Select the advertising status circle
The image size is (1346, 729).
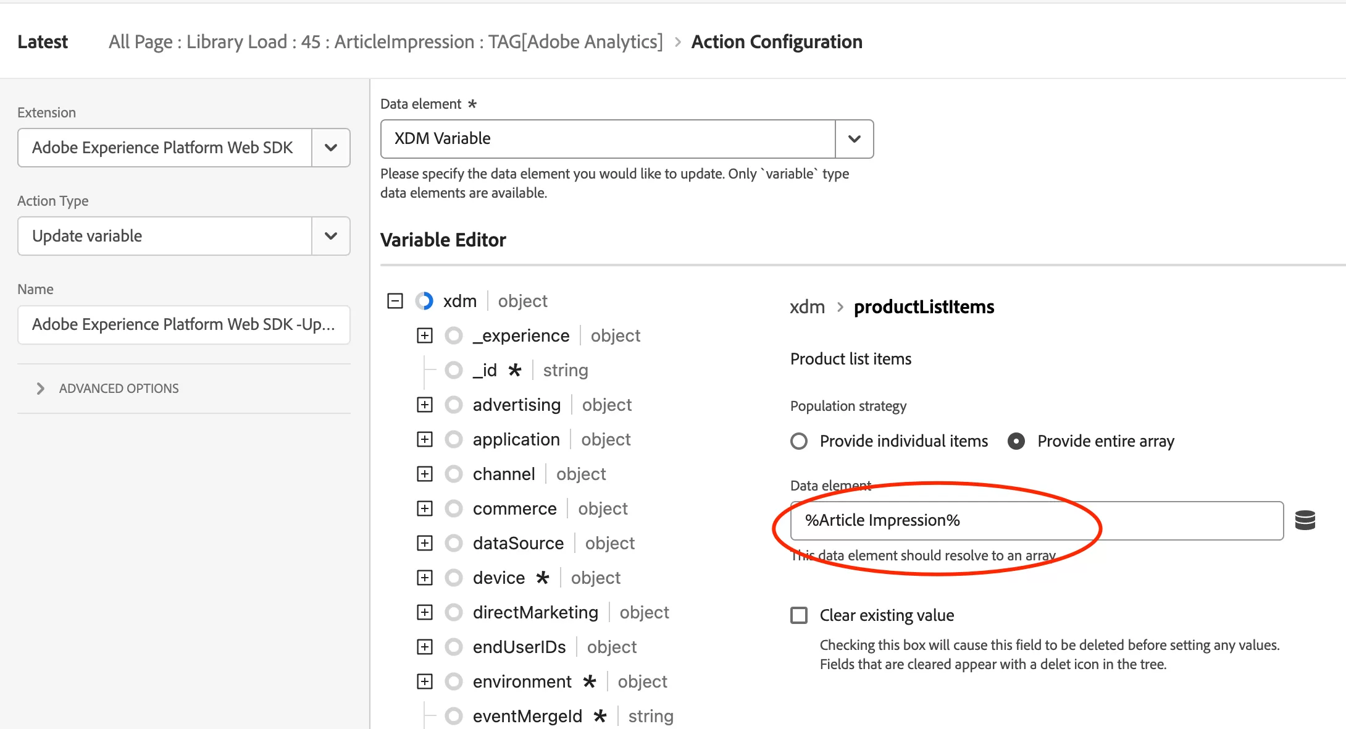tap(454, 405)
